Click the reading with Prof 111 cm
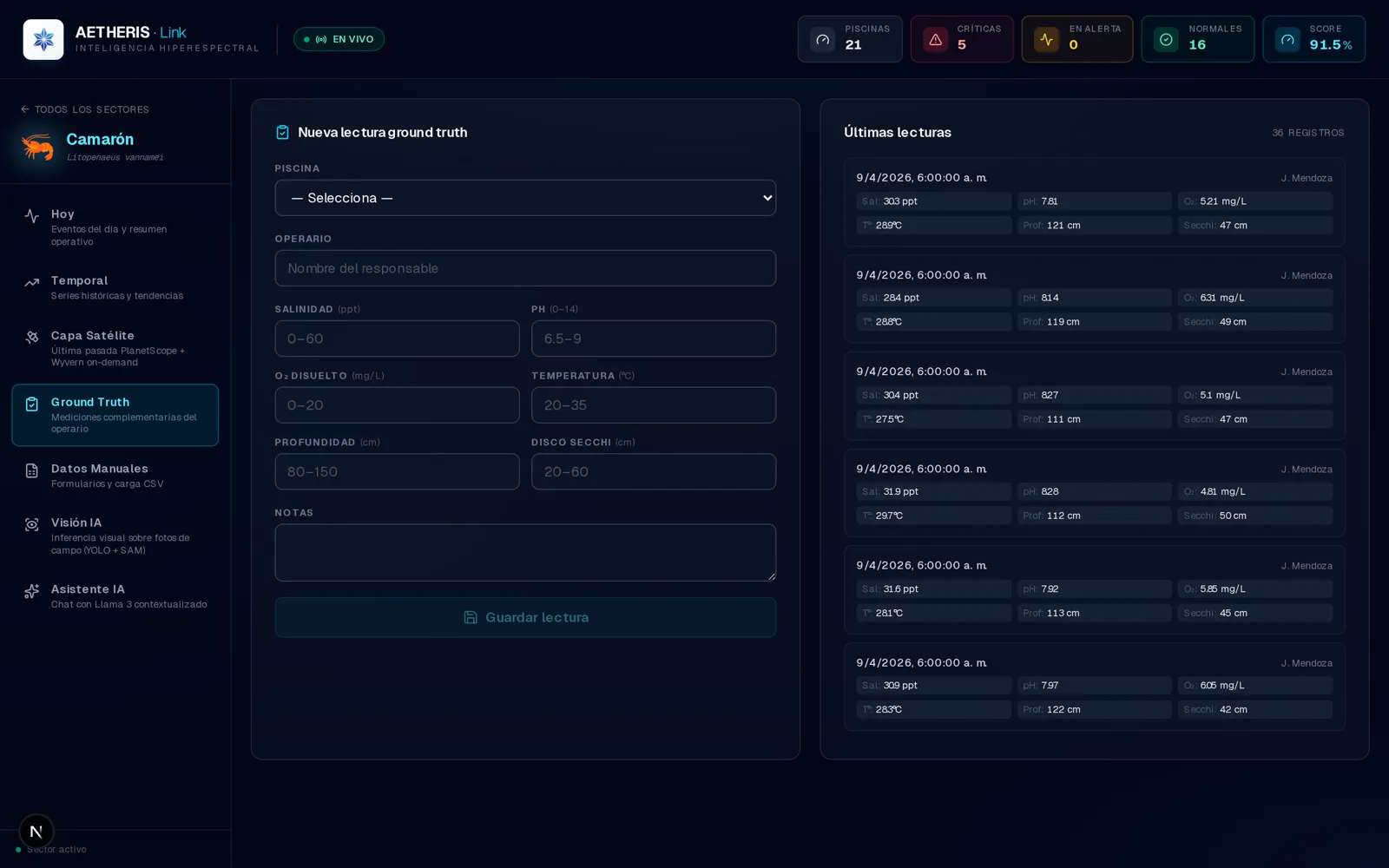The width and height of the screenshot is (1389, 868). coord(1095,396)
